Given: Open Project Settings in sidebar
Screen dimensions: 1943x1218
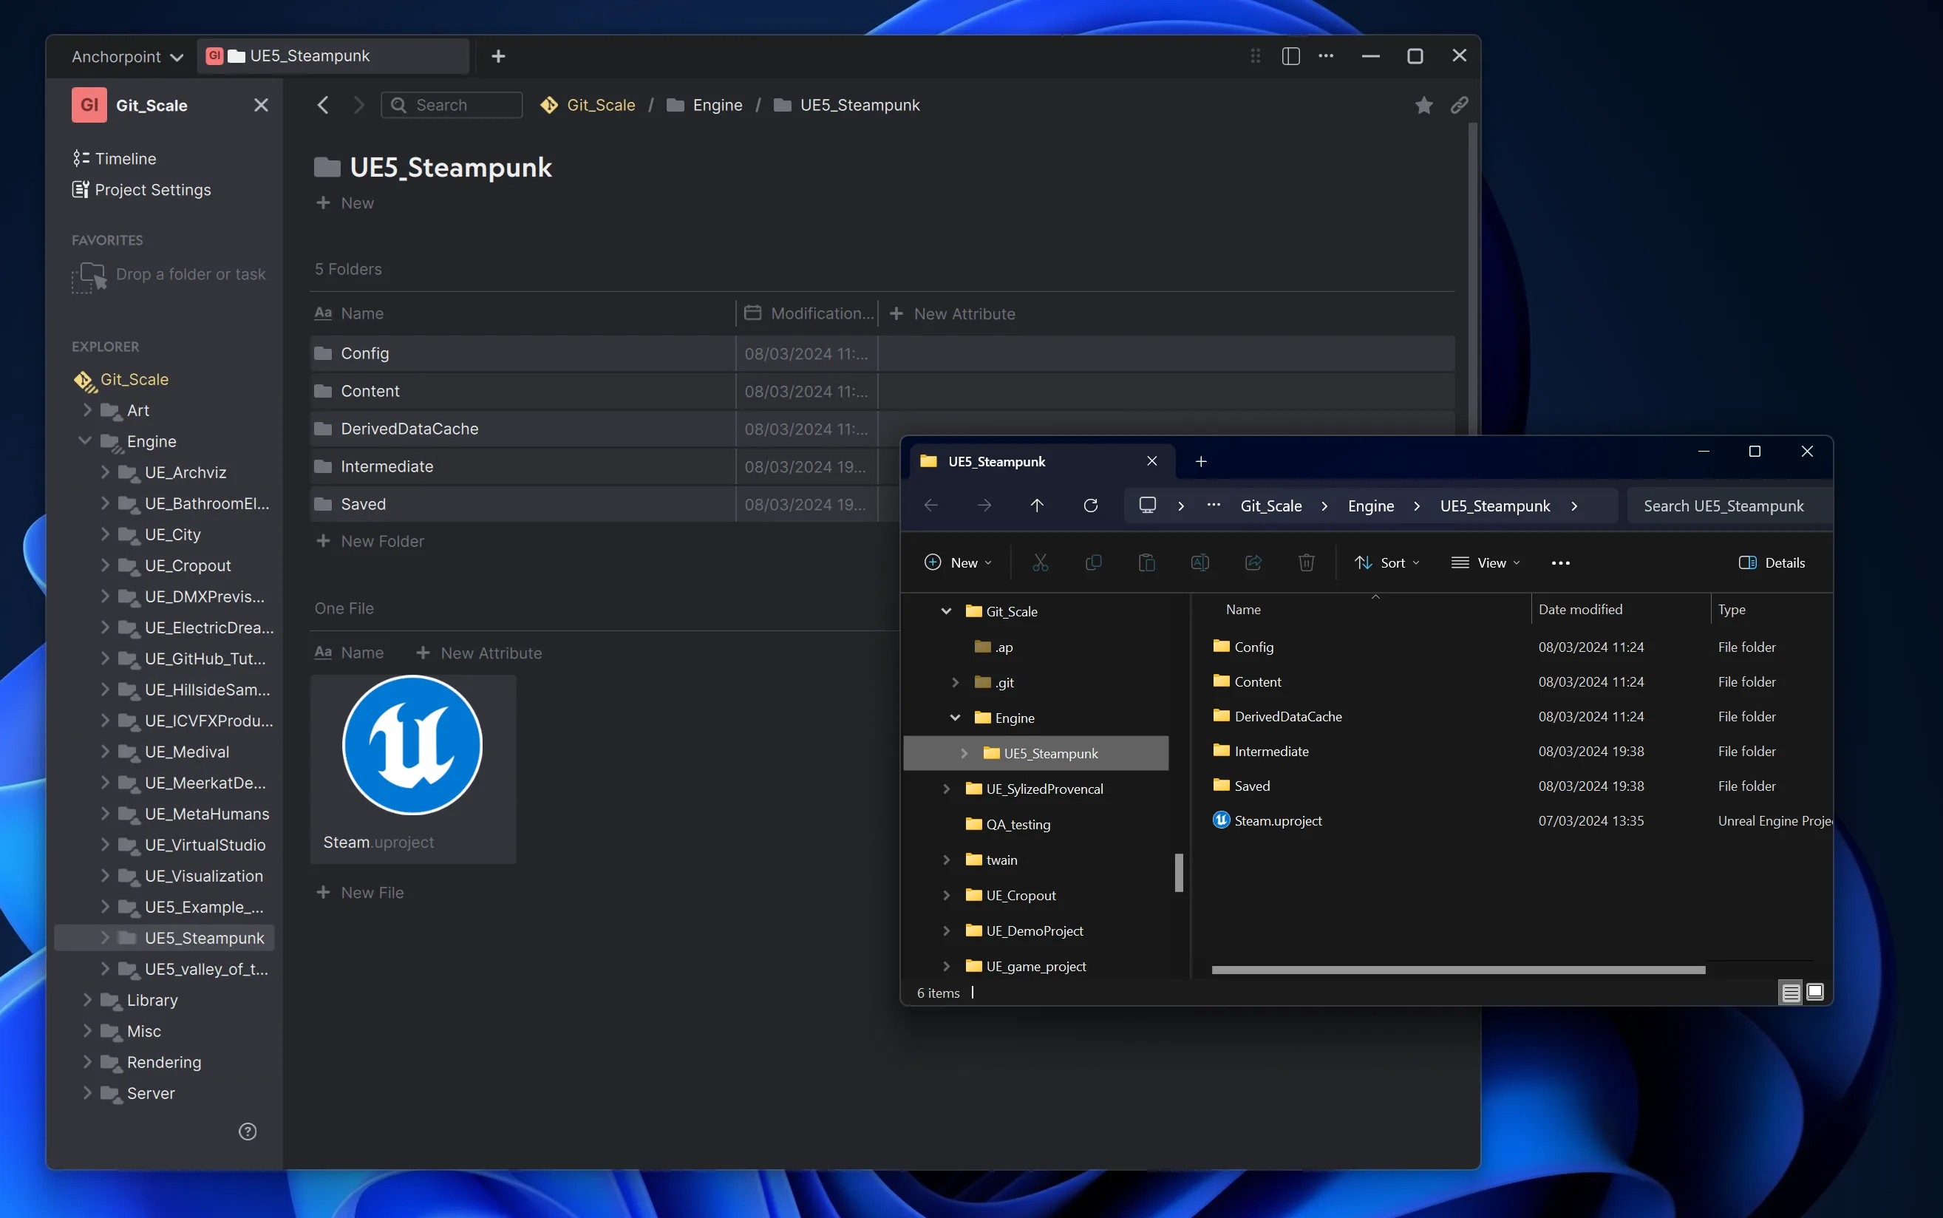Looking at the screenshot, I should pyautogui.click(x=152, y=190).
